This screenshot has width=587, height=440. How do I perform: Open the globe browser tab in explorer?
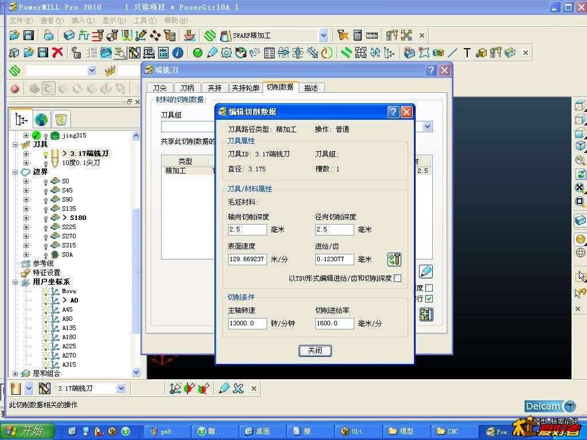(41, 119)
